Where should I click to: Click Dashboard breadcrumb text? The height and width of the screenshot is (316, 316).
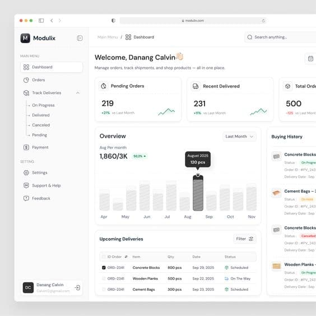(144, 37)
